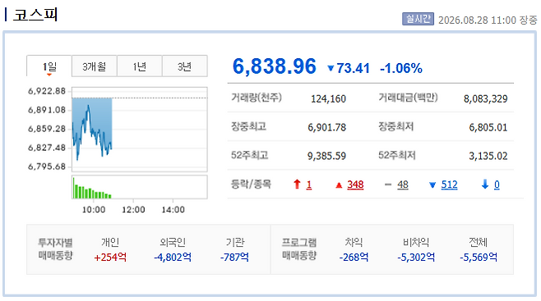Click the red rising triangle icon
541x301 pixels.
(339, 185)
